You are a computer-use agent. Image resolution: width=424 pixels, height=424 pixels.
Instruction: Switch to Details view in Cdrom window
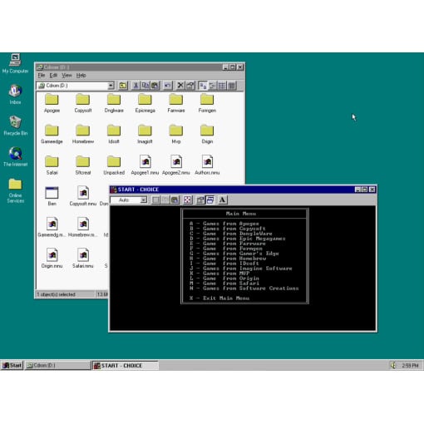coord(232,86)
